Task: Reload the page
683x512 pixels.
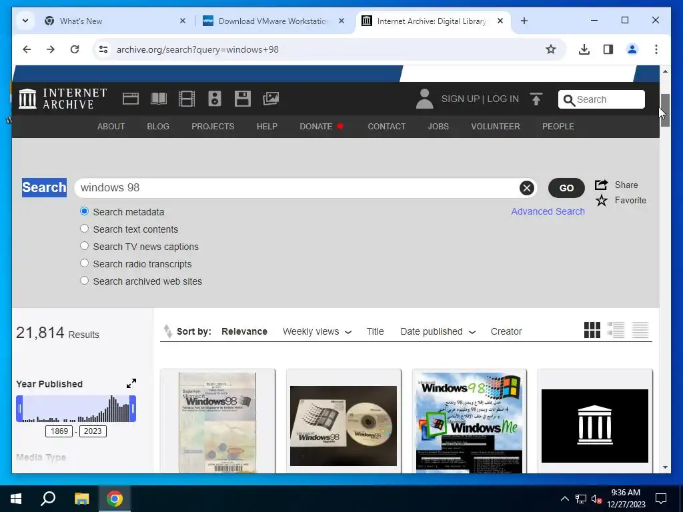Action: tap(75, 49)
